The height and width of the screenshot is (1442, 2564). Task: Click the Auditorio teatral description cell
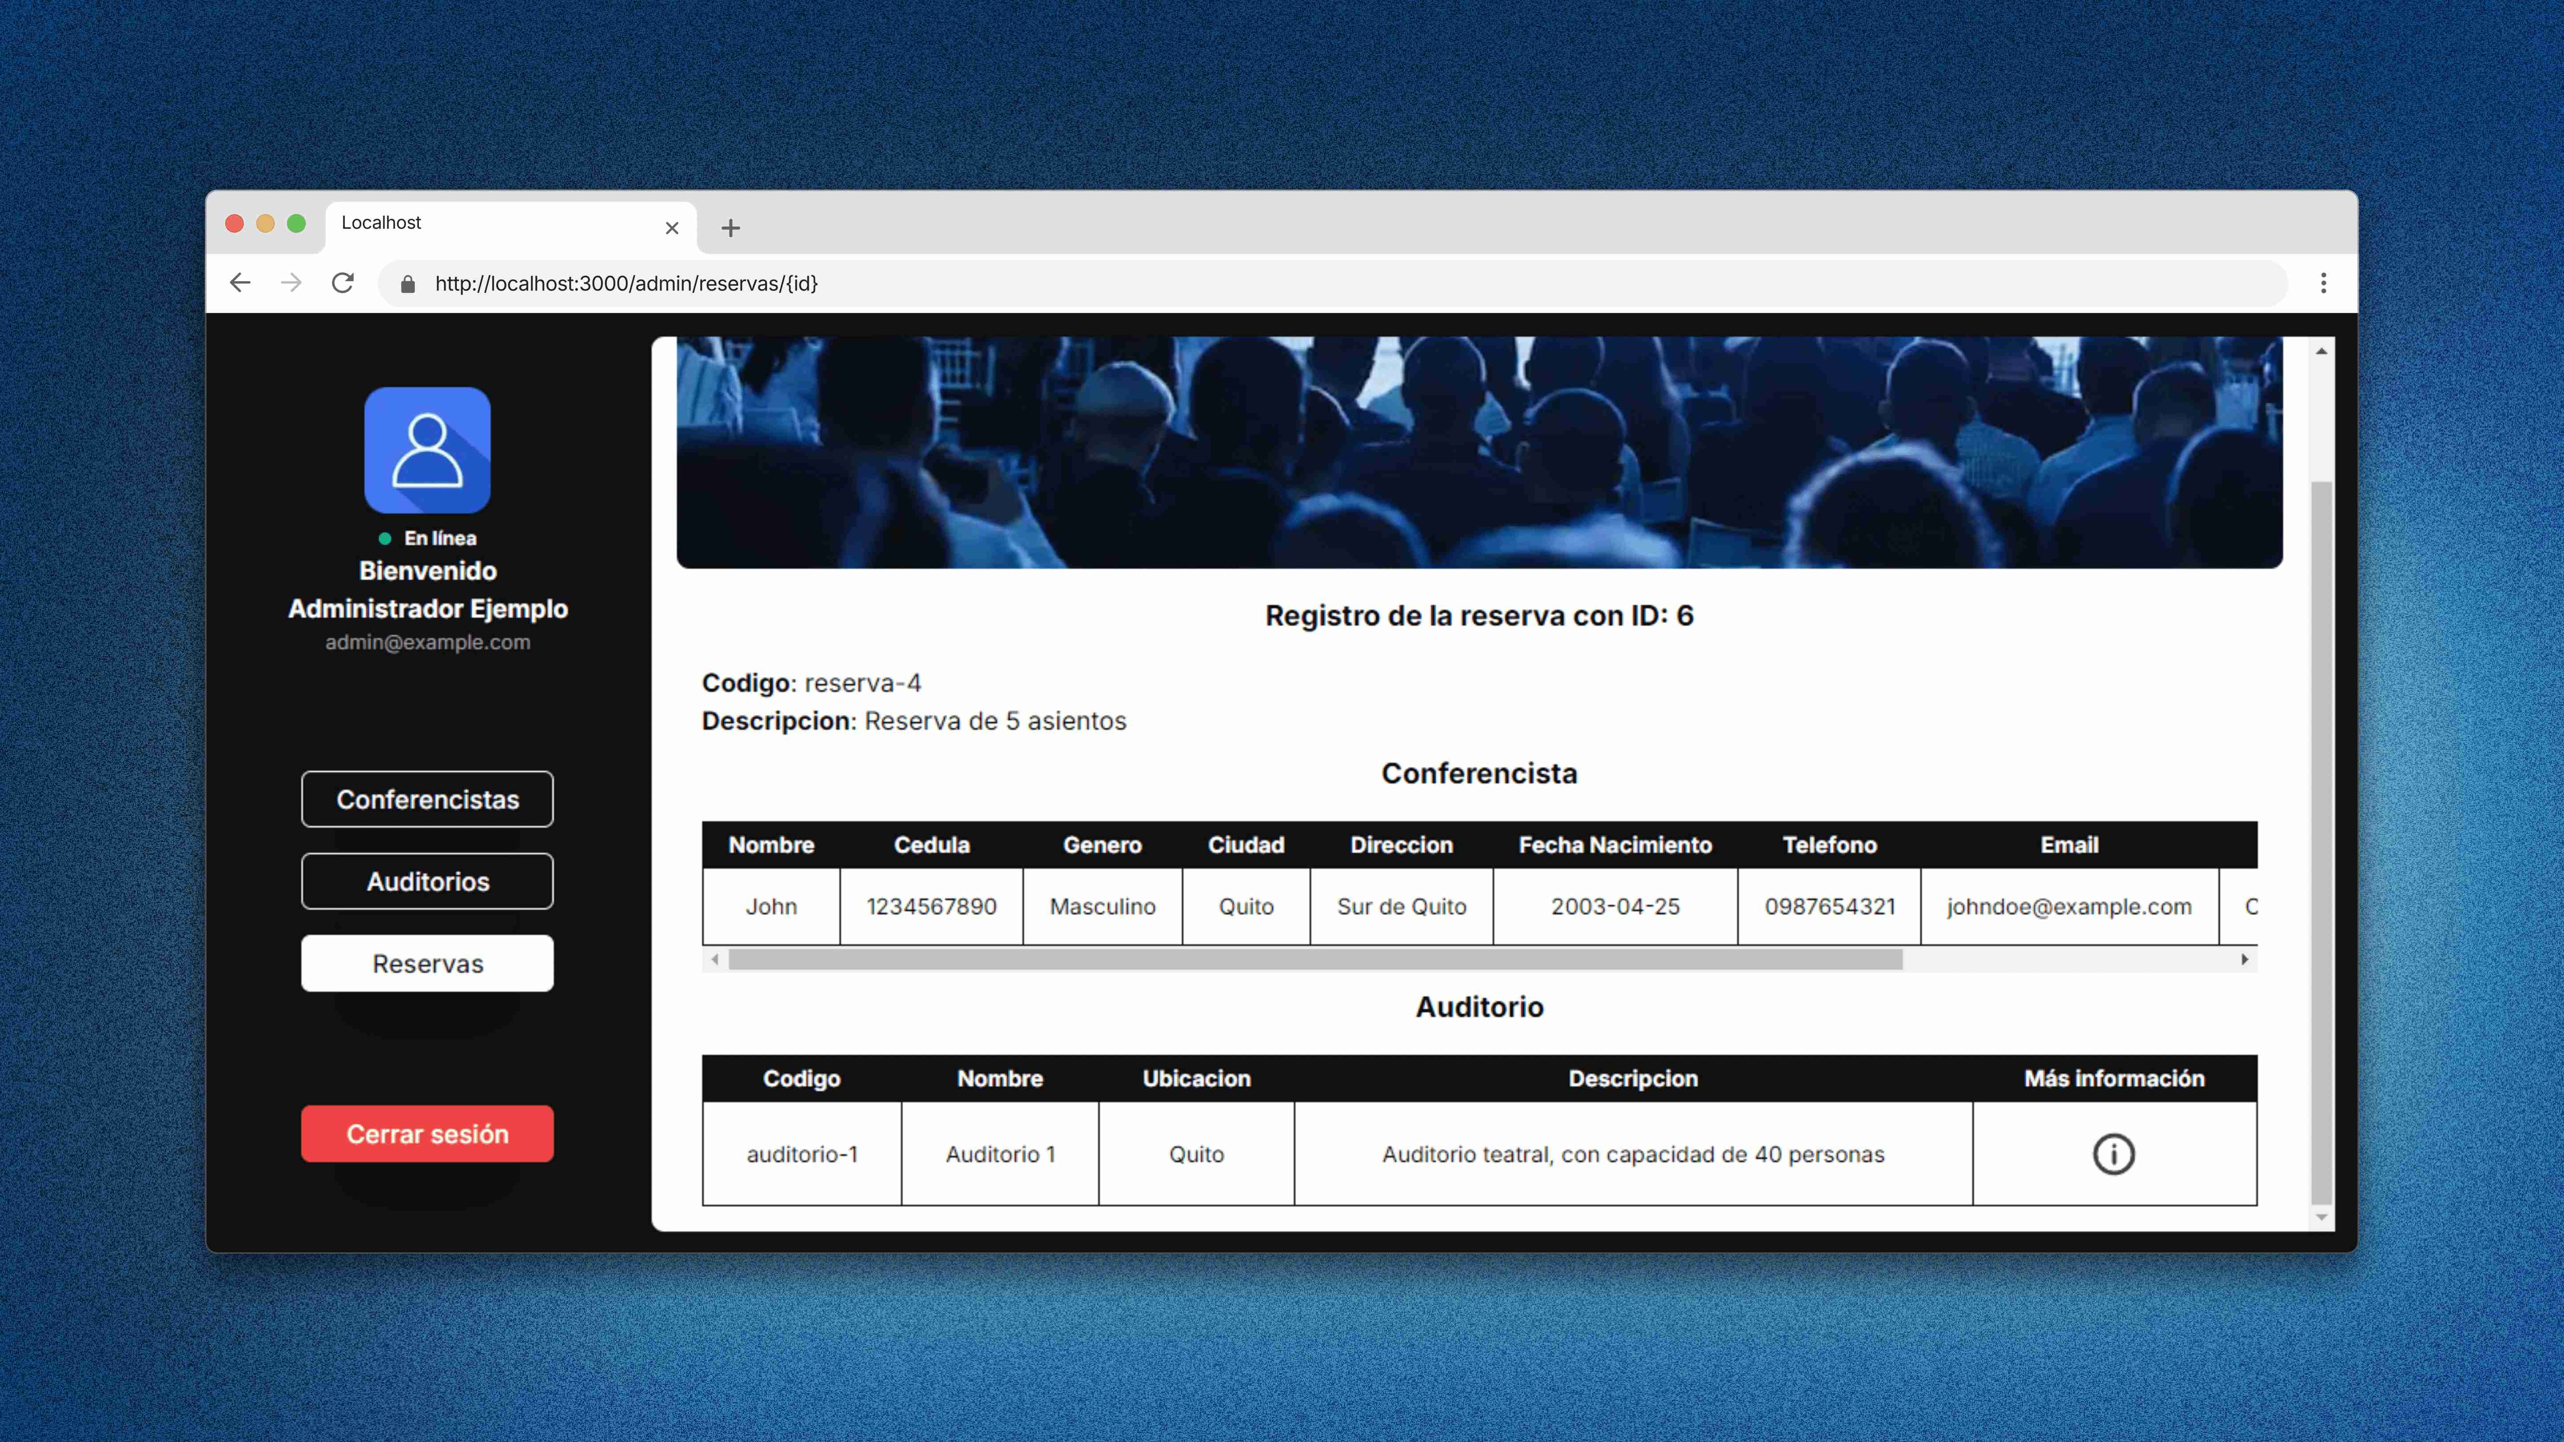coord(1632,1154)
